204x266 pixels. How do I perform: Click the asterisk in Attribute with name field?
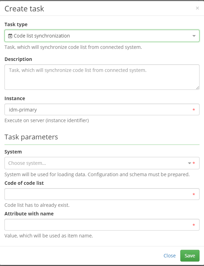[194, 225]
